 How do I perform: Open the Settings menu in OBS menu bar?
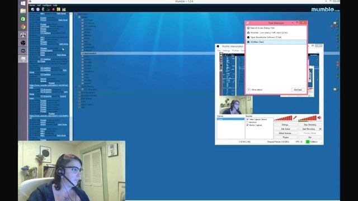coord(226,51)
